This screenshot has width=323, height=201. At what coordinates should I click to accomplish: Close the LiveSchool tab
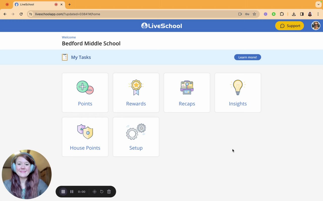coord(61,4)
